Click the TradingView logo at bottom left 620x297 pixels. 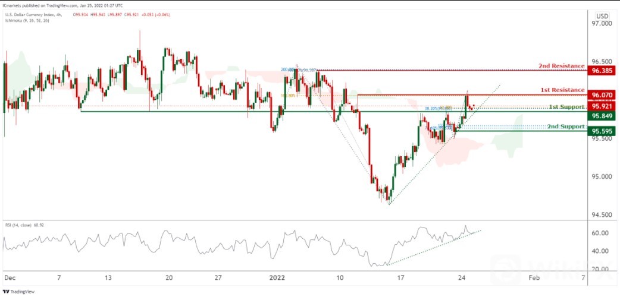tap(17, 291)
